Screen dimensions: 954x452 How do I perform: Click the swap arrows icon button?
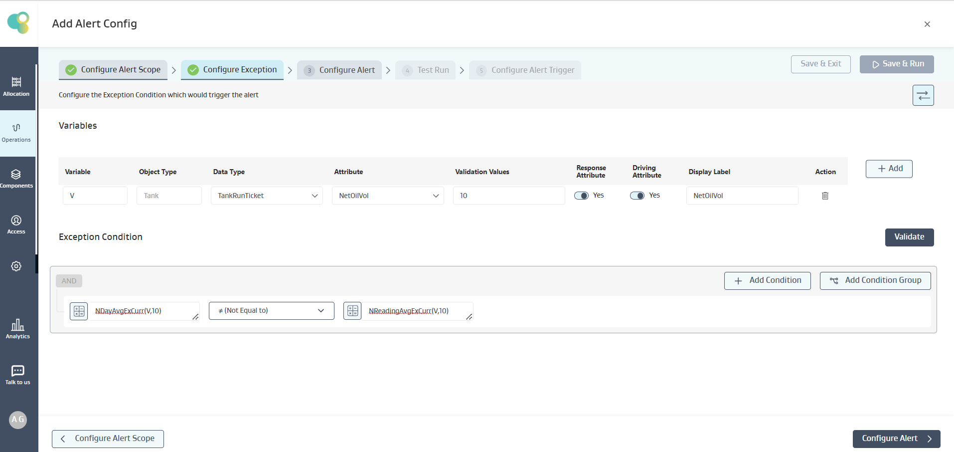[x=923, y=95]
